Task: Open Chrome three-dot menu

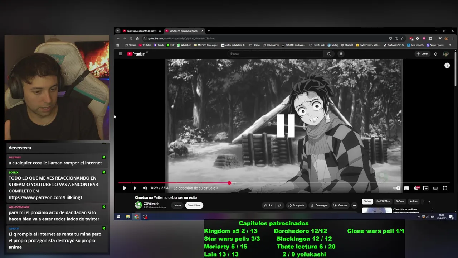Action: [x=453, y=38]
